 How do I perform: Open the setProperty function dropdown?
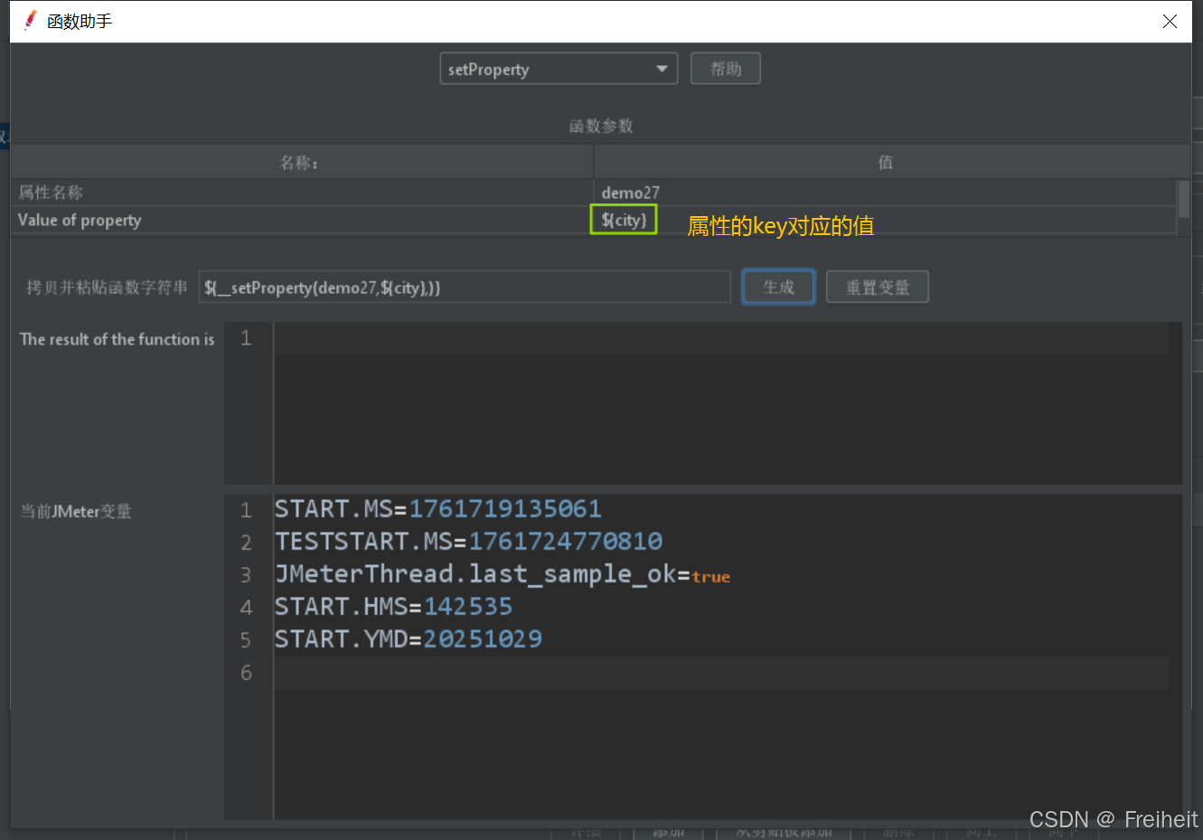tap(559, 69)
